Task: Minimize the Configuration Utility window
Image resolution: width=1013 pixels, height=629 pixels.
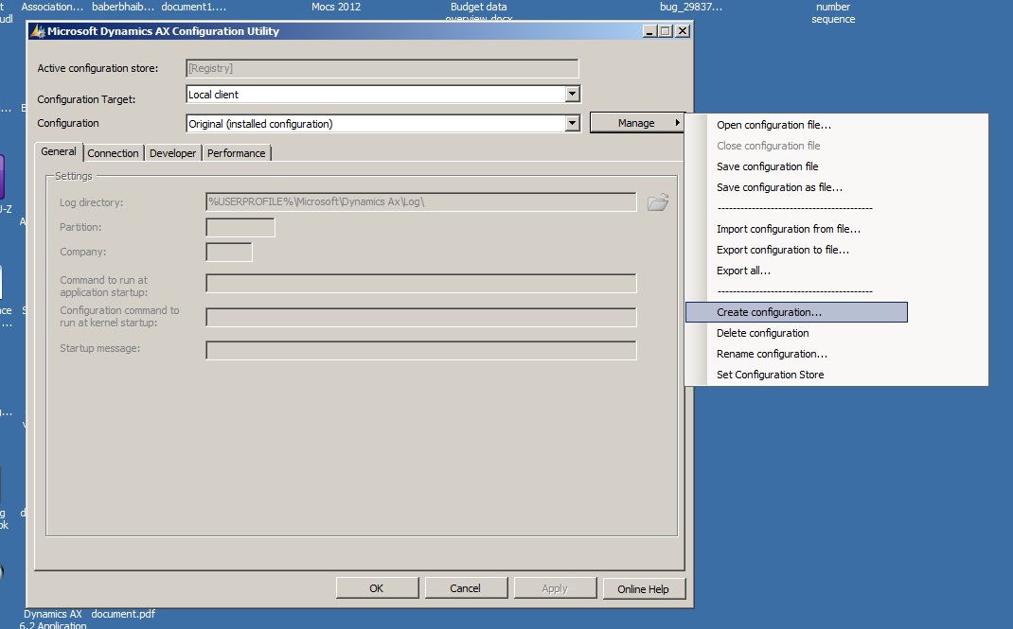Action: tap(650, 31)
